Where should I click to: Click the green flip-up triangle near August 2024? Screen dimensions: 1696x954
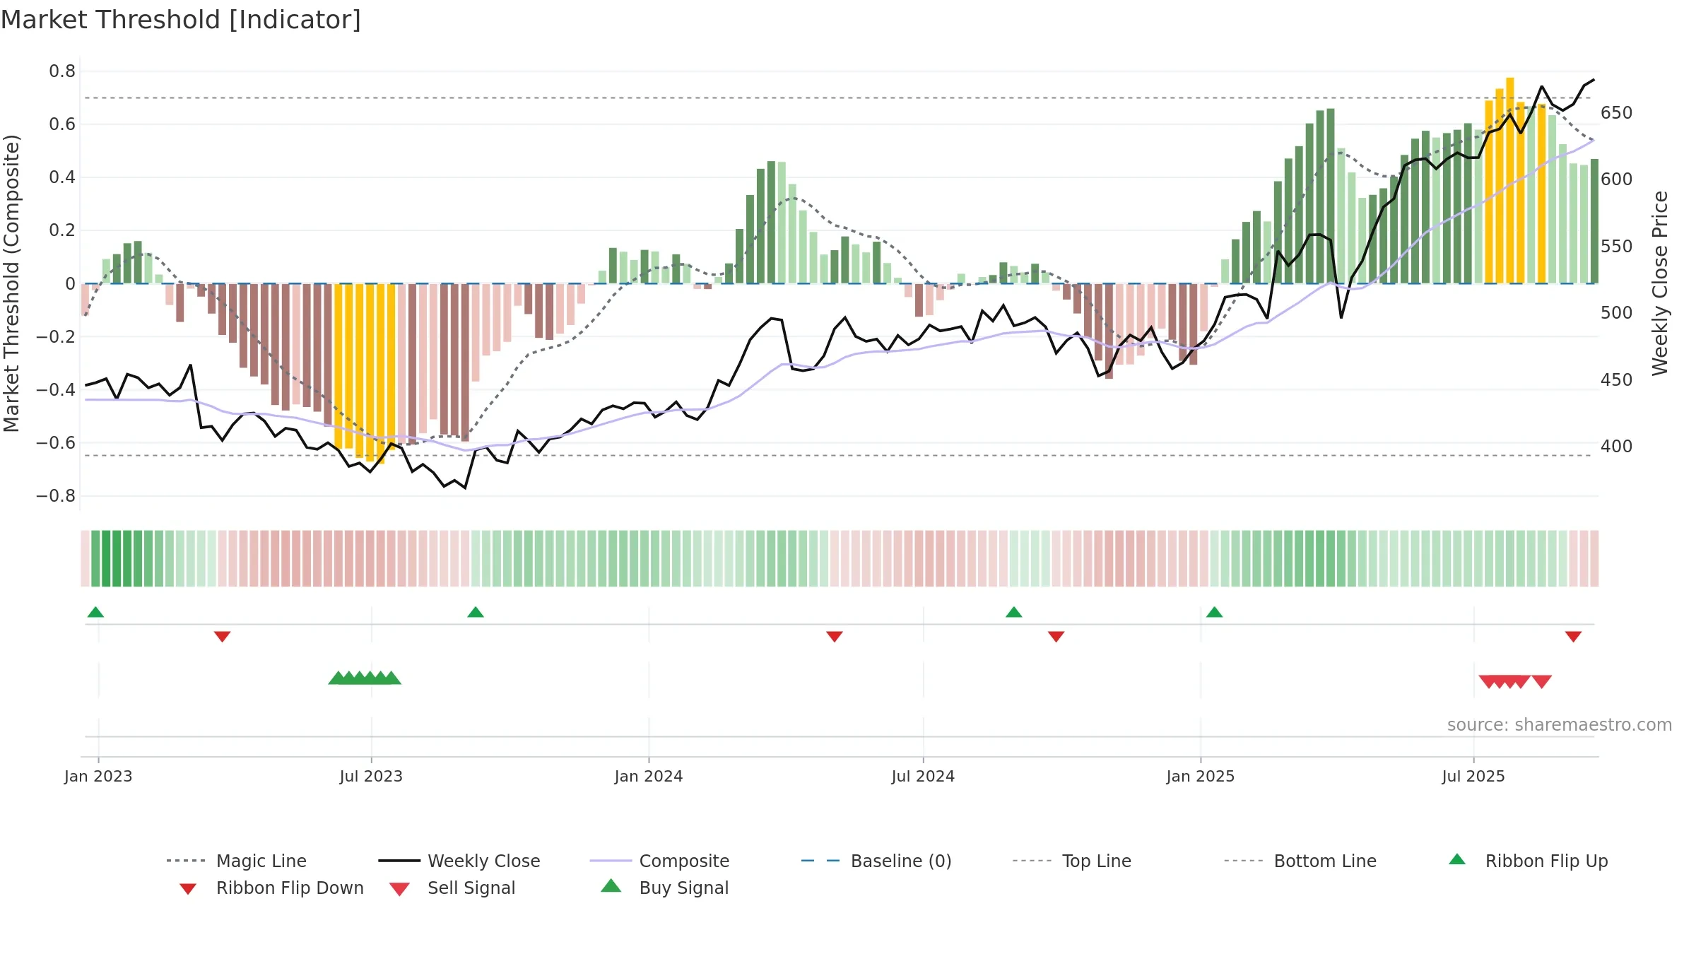point(1014,612)
